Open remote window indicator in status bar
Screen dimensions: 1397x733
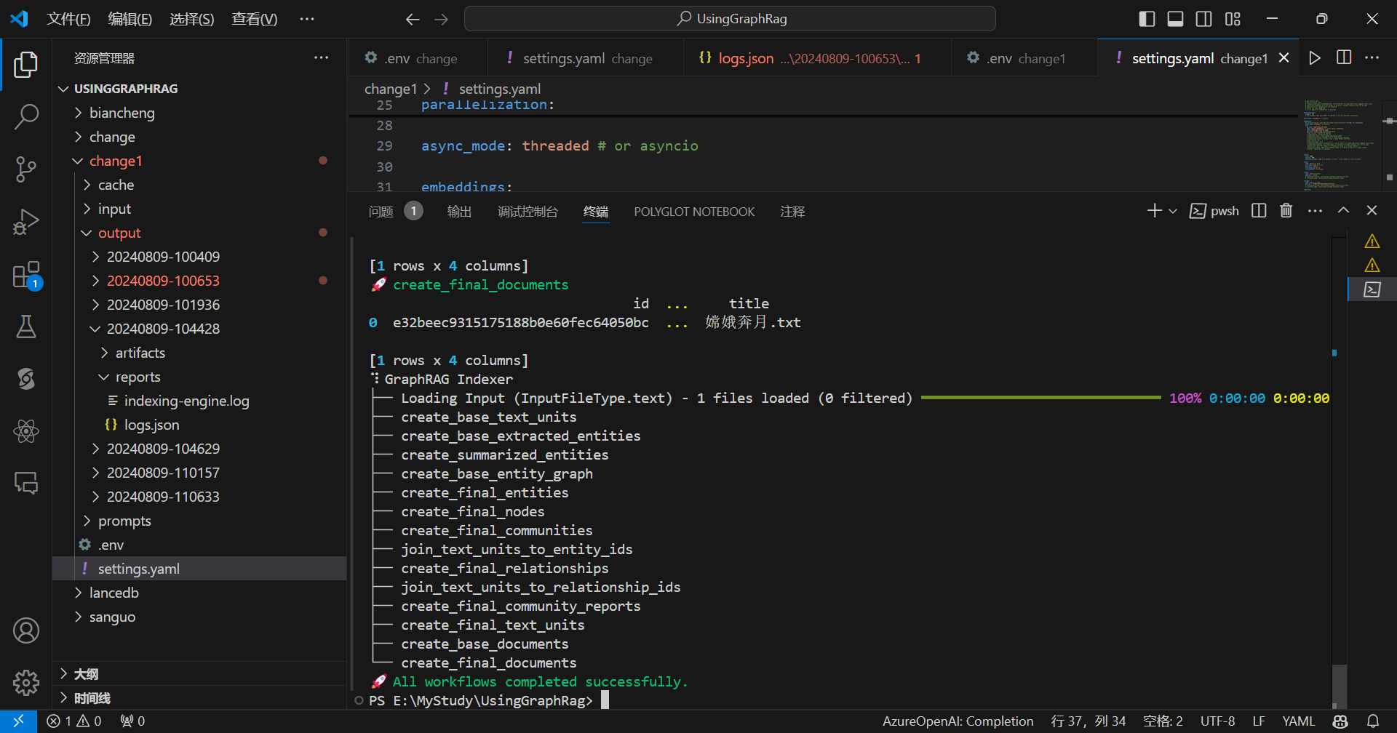19,721
